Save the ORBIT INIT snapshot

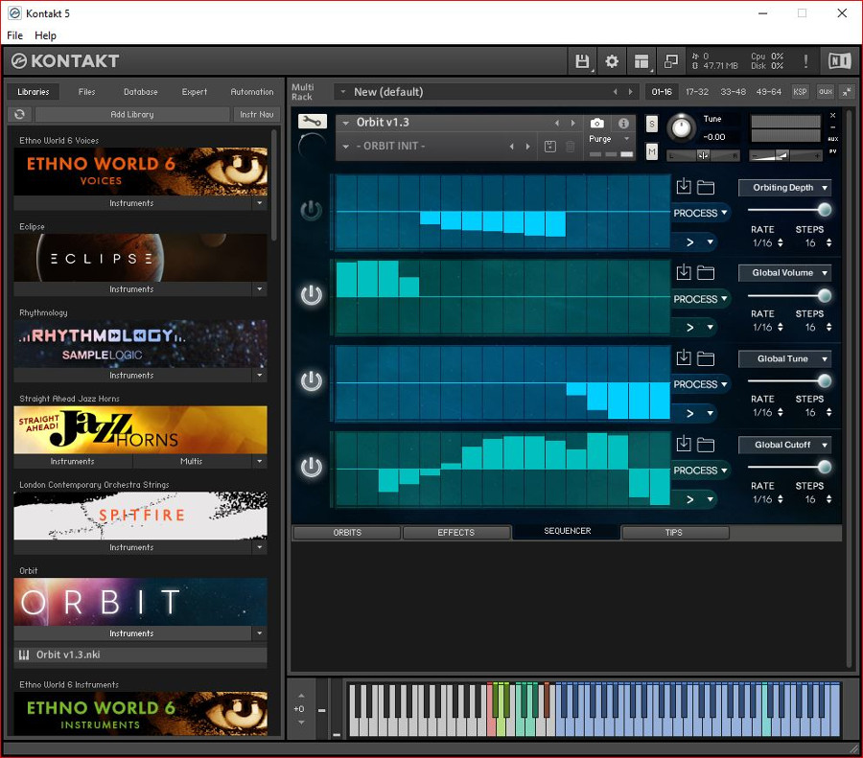pos(549,147)
